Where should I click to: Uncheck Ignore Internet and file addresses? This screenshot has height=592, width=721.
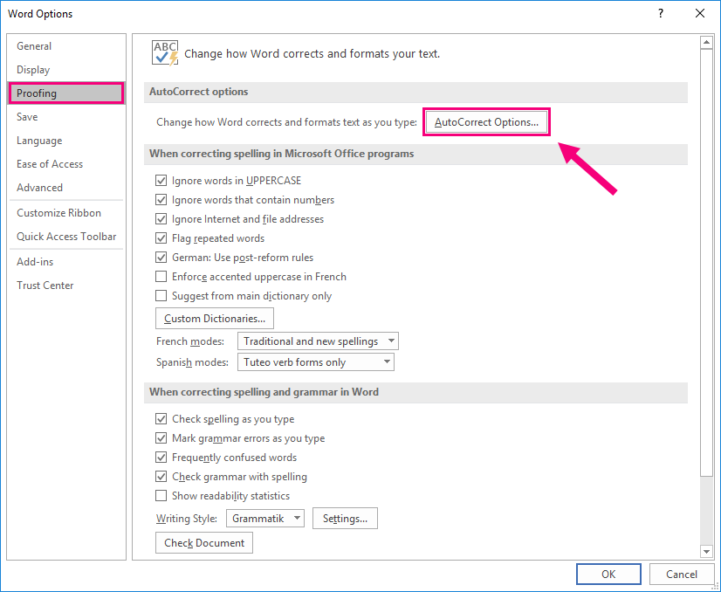(x=161, y=219)
